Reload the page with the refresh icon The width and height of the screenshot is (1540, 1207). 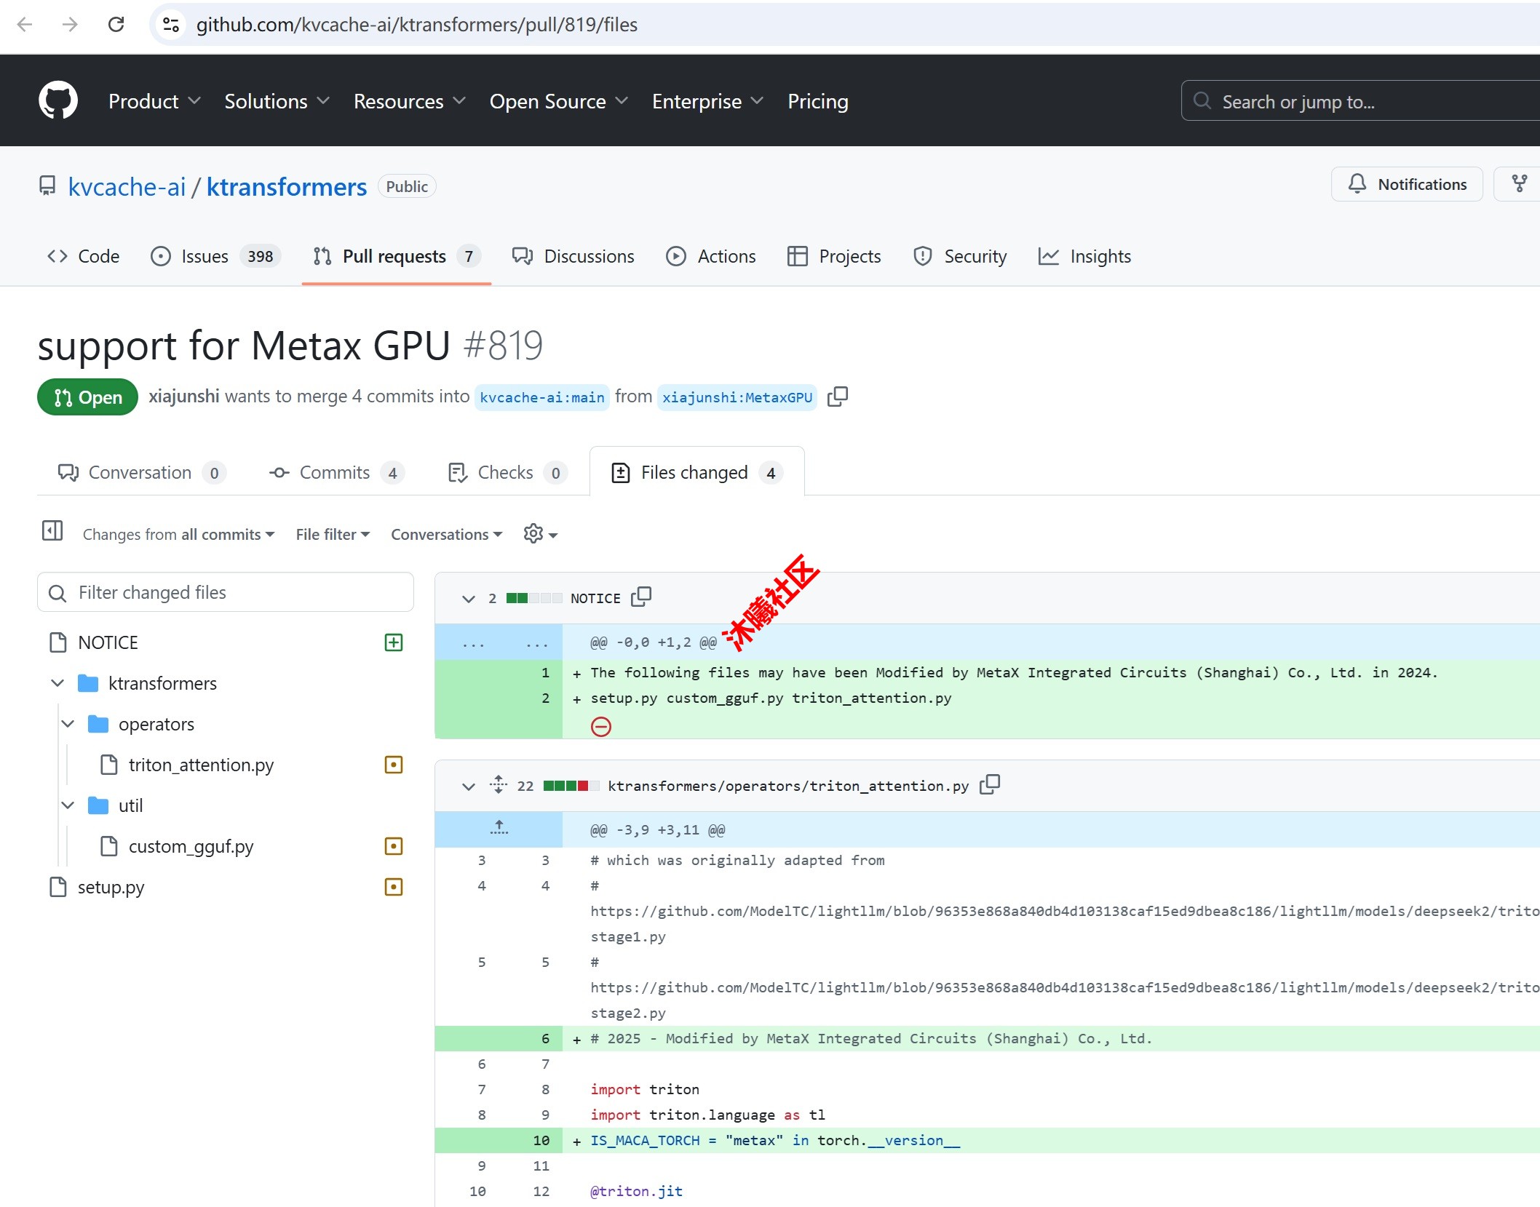tap(116, 25)
